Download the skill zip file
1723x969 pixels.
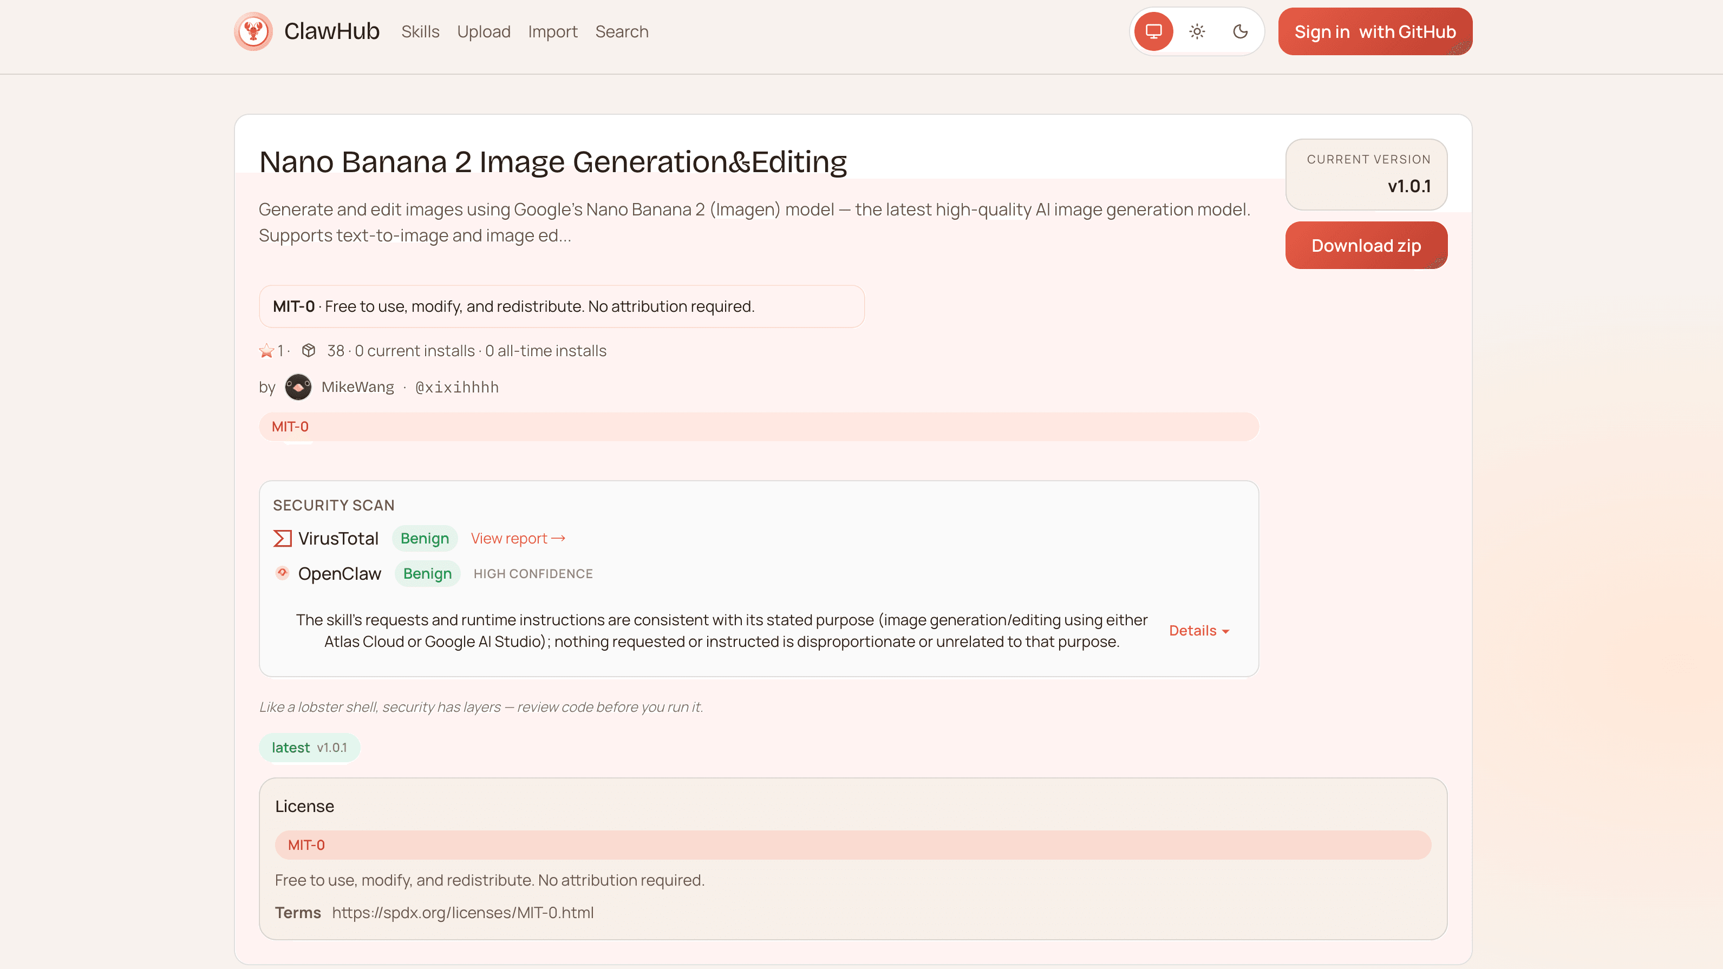1366,245
